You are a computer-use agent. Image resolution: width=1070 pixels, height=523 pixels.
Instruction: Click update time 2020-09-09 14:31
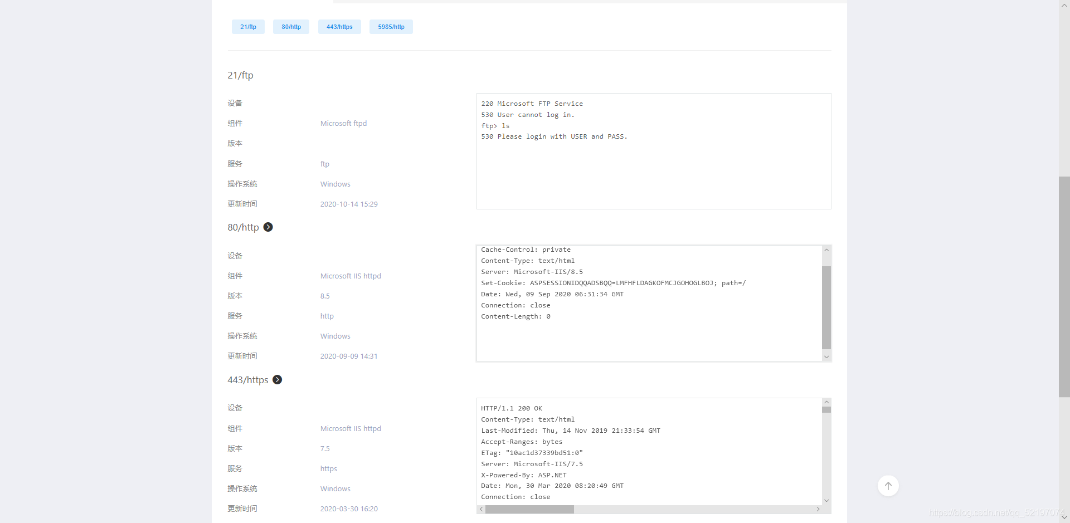349,356
